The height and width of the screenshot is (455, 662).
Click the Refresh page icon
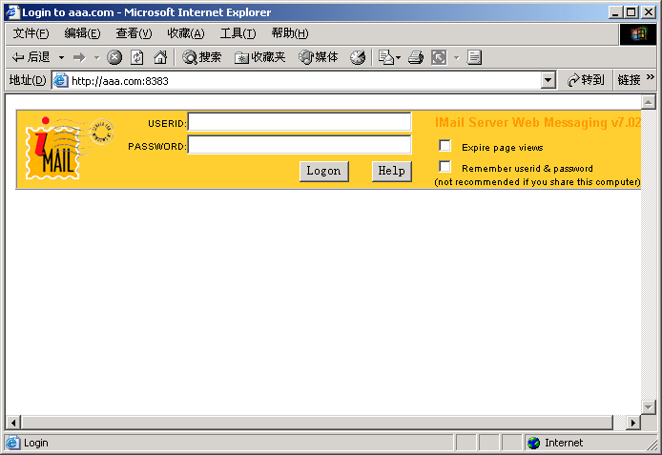coord(137,57)
